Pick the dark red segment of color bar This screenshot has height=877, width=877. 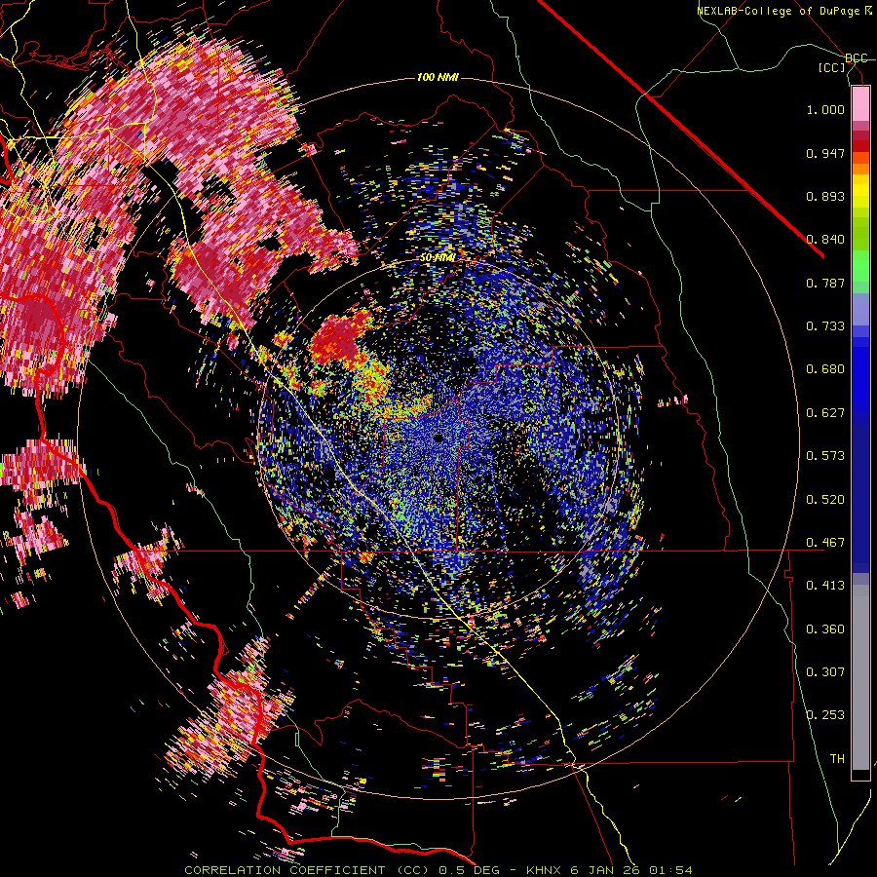tap(860, 145)
